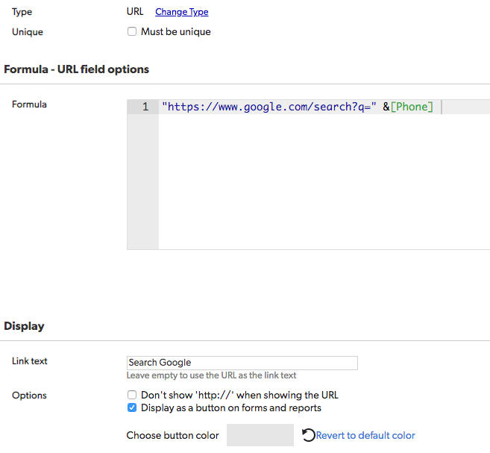
Task: Click the Formula - URL field options heading
Action: pyautogui.click(x=77, y=69)
